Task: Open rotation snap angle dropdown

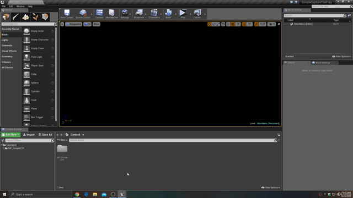Action: [249, 24]
